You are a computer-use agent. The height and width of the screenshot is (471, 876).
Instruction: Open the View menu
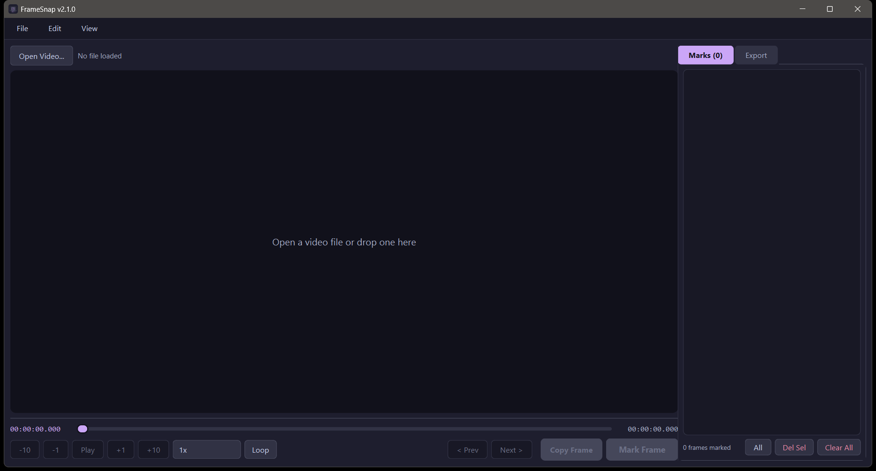89,28
